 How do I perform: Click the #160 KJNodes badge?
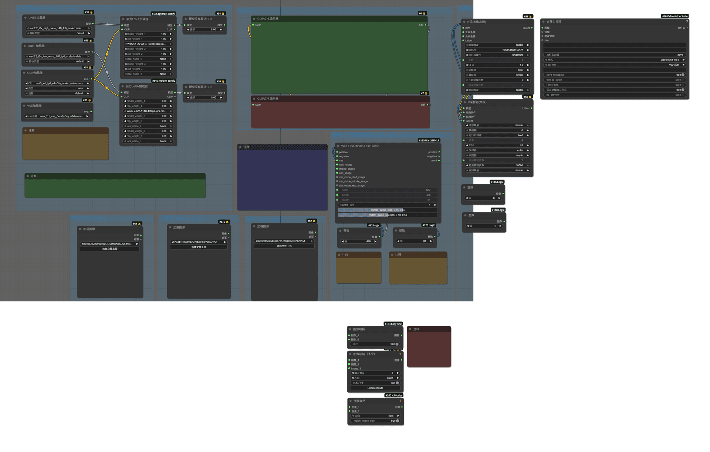(x=394, y=395)
